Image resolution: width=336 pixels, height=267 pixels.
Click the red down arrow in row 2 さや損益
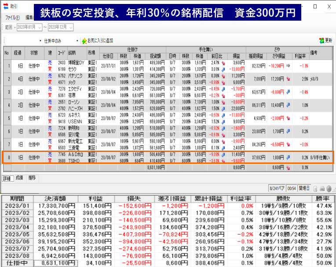(288, 79)
